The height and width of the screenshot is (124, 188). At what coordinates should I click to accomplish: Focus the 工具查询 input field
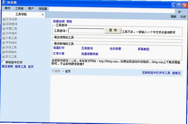[x=86, y=31]
